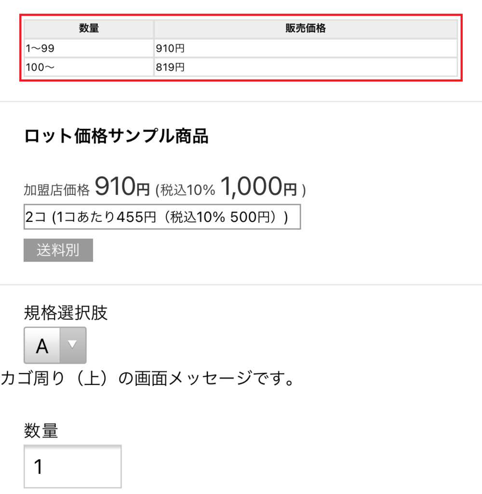The height and width of the screenshot is (494, 482).
Task: Click the 数量 input field showing 1
Action: (72, 467)
